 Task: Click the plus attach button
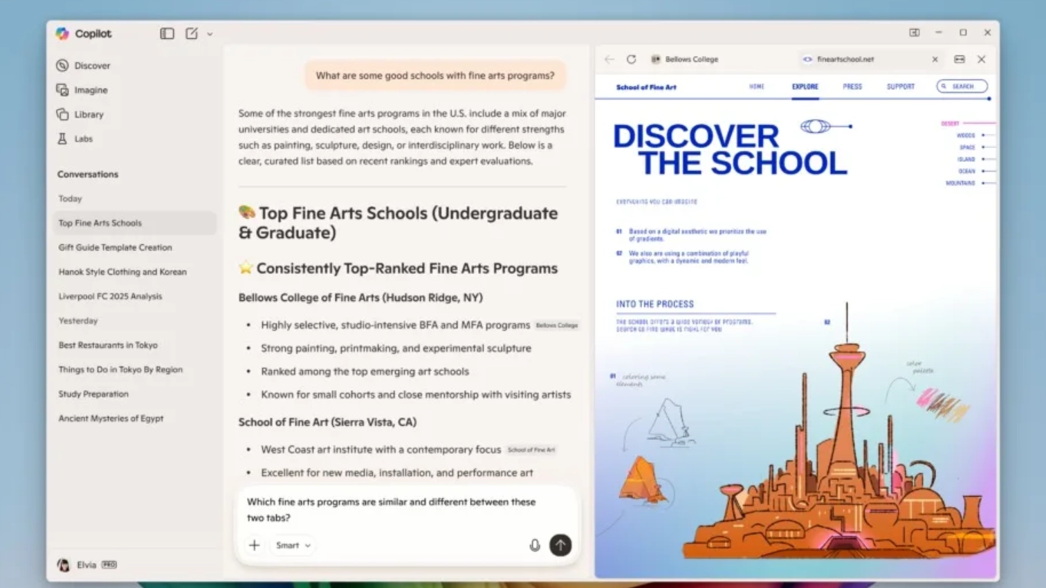coord(255,545)
